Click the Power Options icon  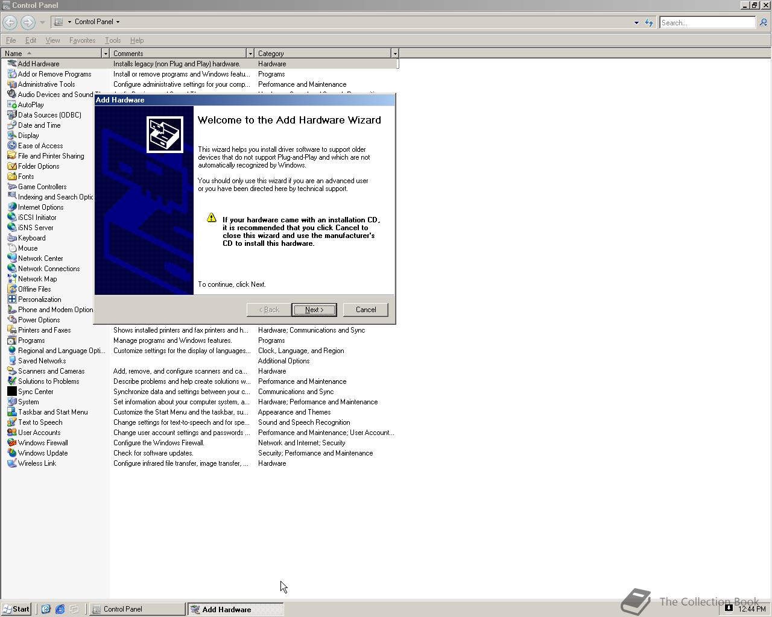click(x=11, y=320)
